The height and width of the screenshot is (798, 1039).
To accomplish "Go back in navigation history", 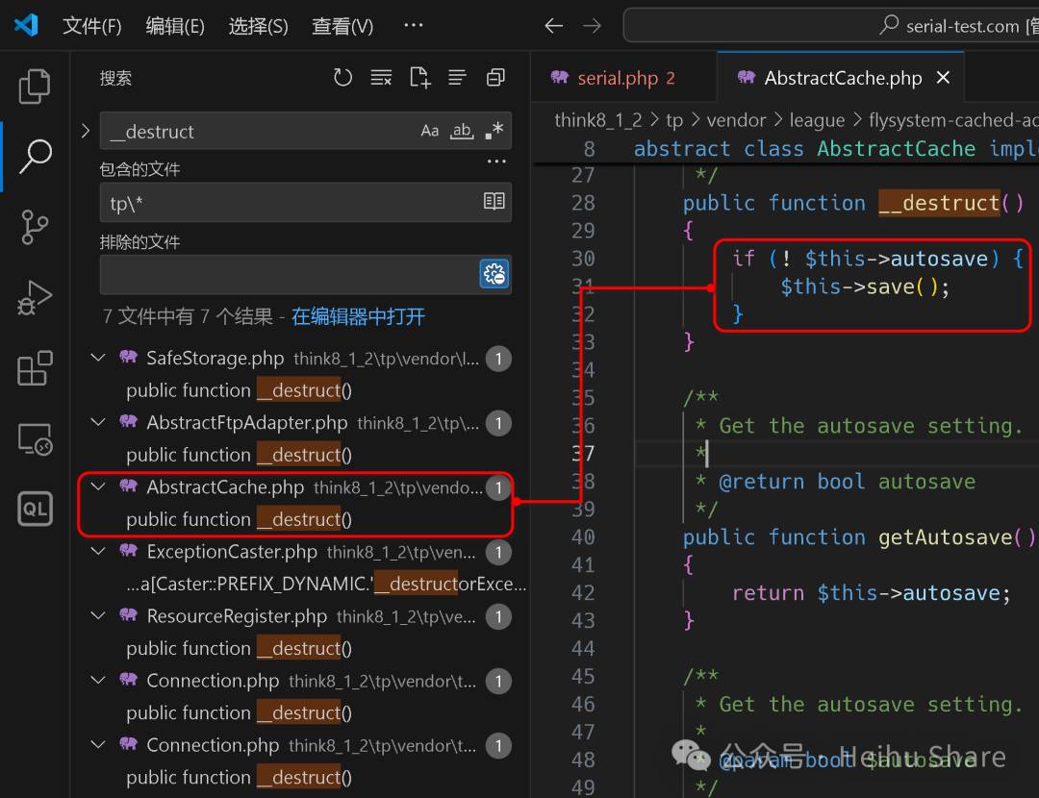I will click(553, 26).
